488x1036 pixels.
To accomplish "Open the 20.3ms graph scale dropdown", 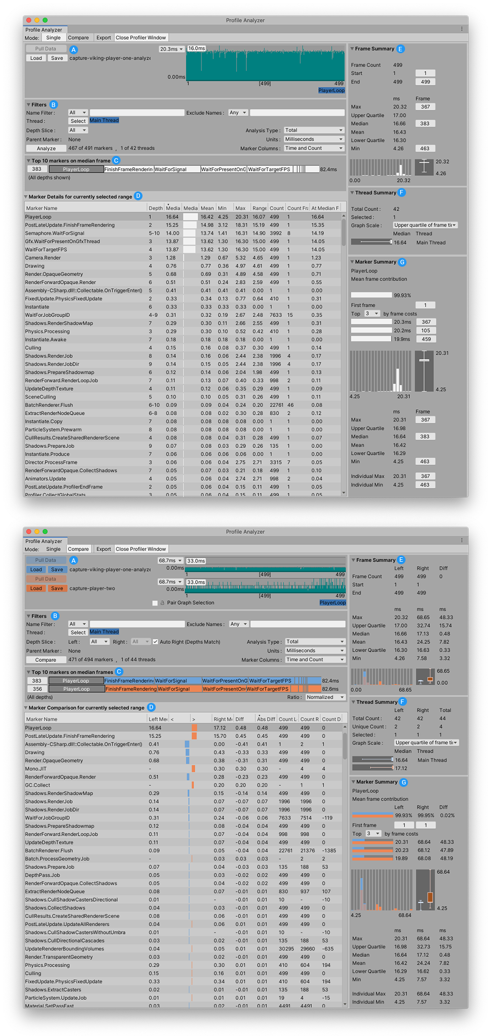I will tap(171, 49).
